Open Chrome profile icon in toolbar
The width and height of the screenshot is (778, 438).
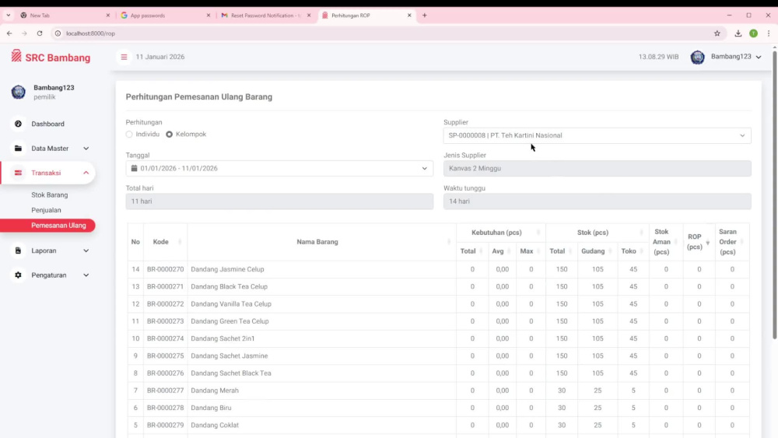[x=754, y=33]
